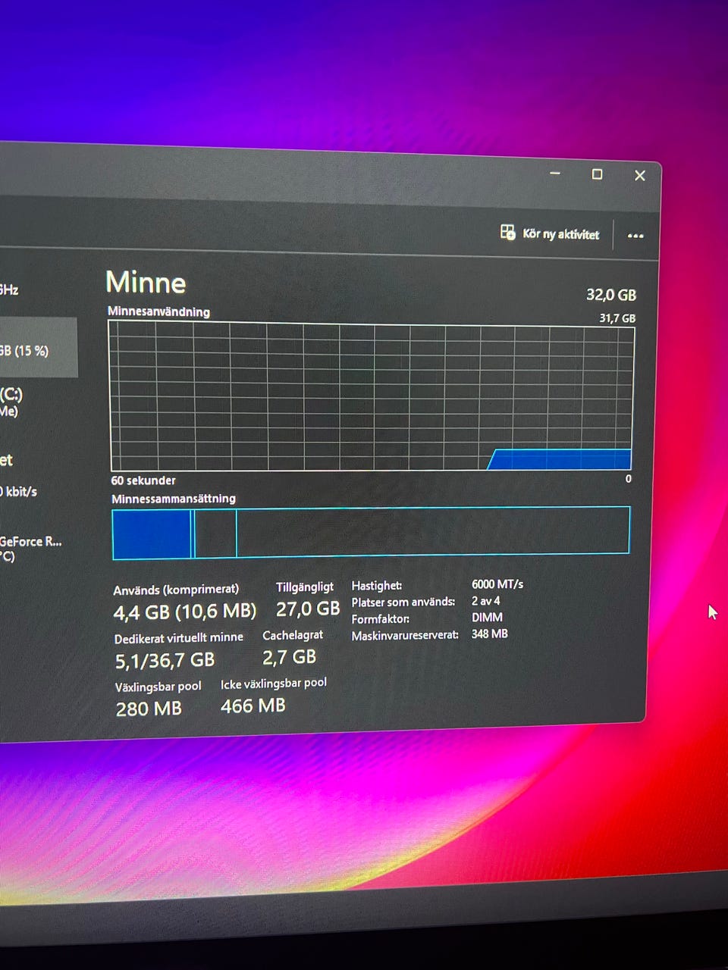Image resolution: width=728 pixels, height=970 pixels.
Task: Click the 'Minne' heading
Action: click(x=146, y=283)
